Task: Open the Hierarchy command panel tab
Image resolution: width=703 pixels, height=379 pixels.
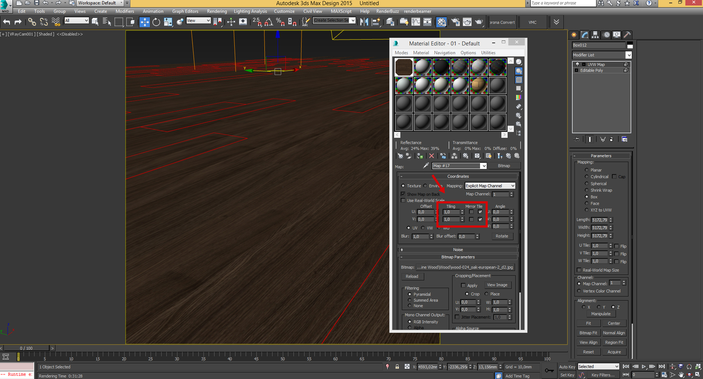Action: point(596,35)
